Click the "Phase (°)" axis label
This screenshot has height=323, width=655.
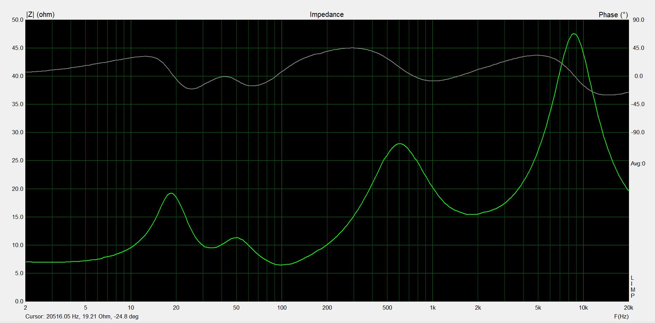coord(613,15)
